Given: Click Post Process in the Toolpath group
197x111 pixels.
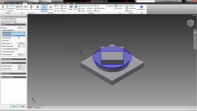Looking at the screenshot, I should coord(10,6).
